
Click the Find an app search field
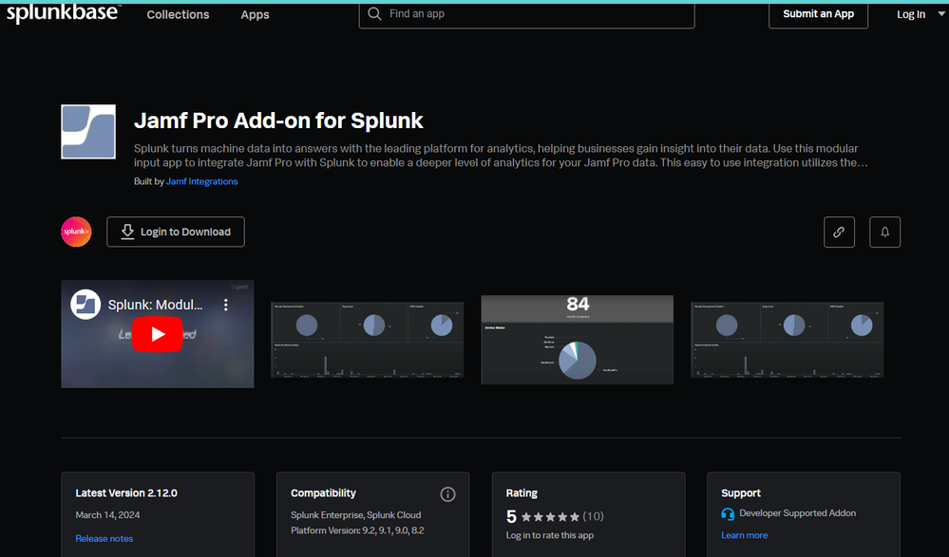click(526, 14)
